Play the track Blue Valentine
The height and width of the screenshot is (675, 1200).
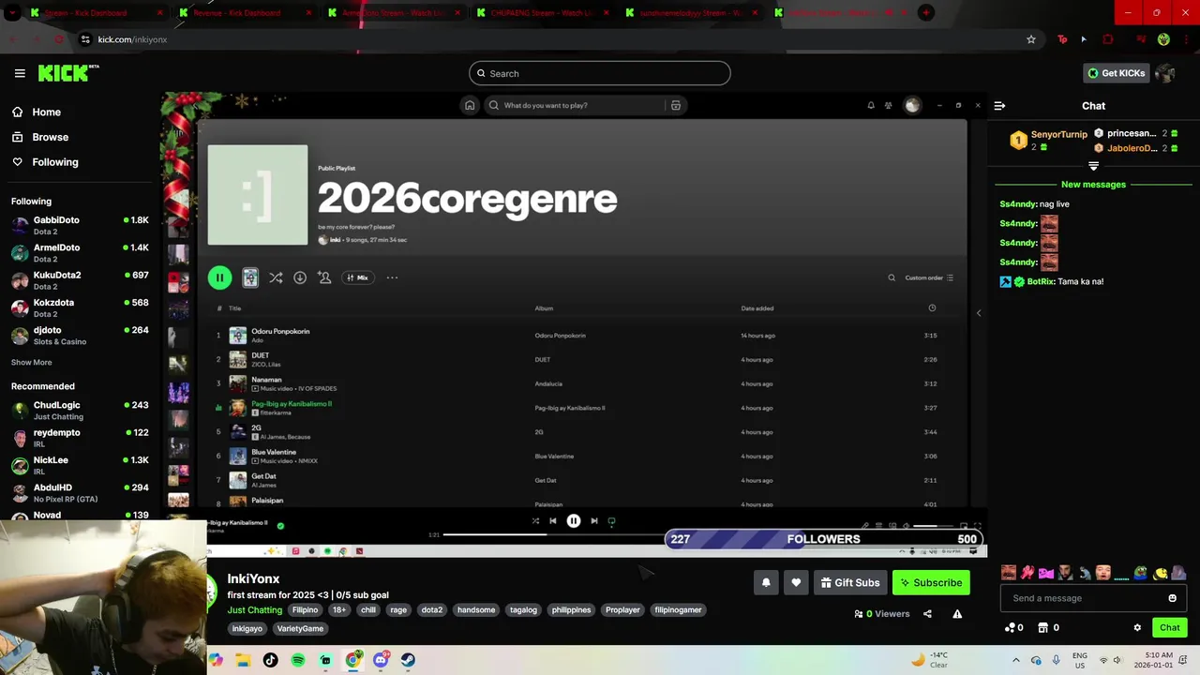coord(581,457)
